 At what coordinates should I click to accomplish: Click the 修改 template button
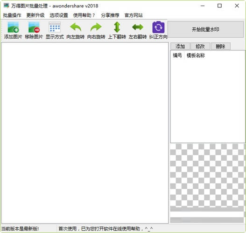(200, 46)
